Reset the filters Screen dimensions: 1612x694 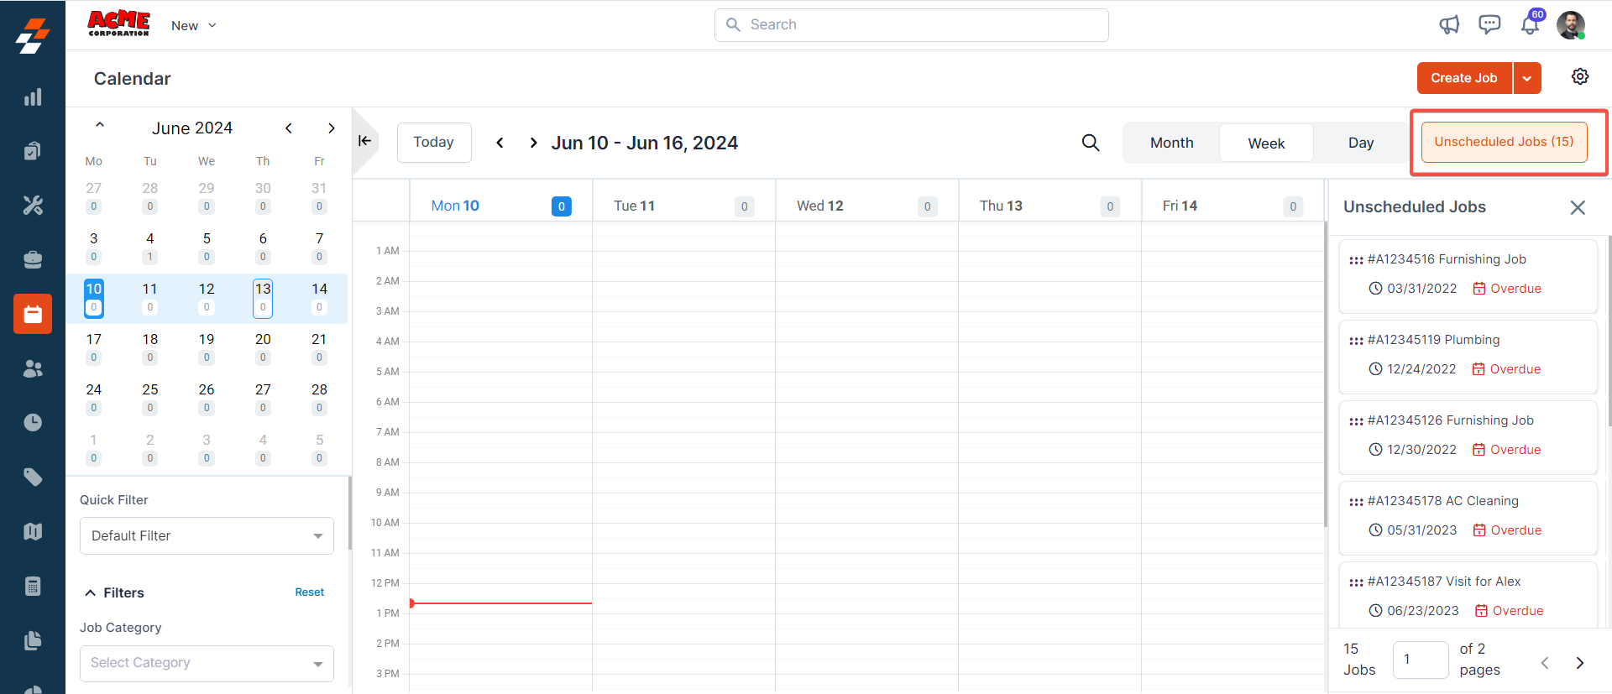tap(309, 592)
